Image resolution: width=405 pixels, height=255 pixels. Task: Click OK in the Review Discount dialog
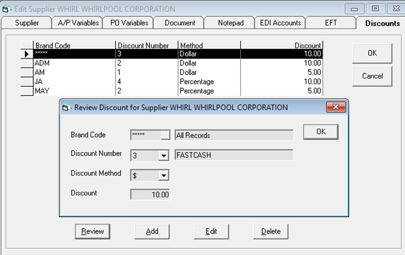321,132
